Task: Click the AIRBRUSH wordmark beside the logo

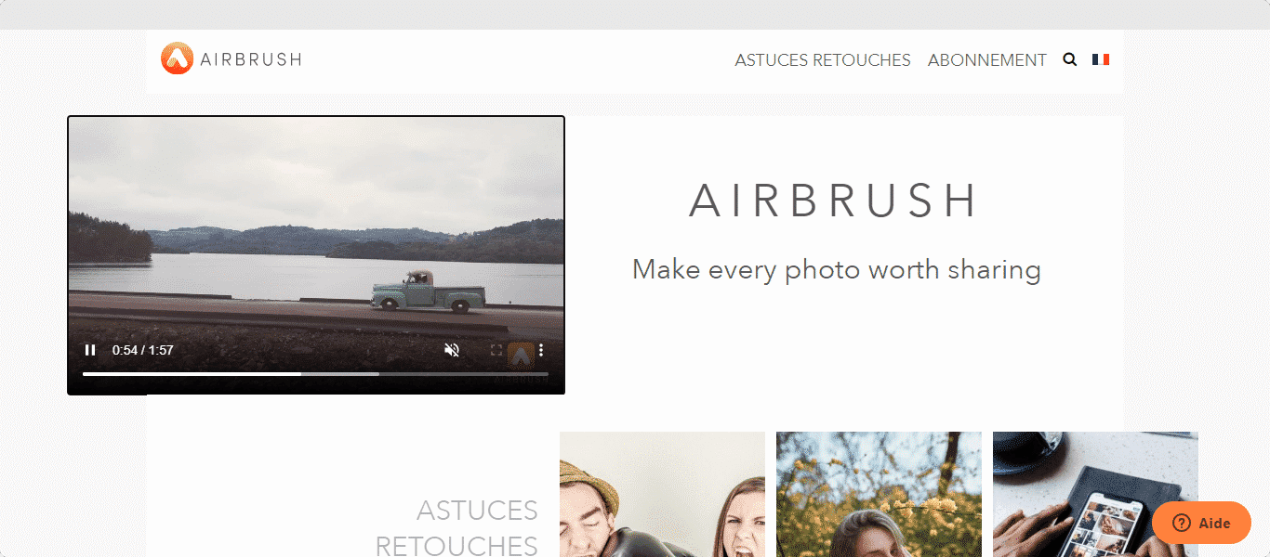Action: point(251,59)
